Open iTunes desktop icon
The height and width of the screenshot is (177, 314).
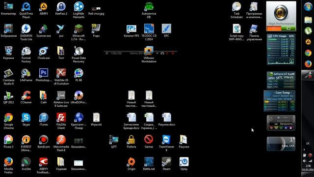point(44,119)
